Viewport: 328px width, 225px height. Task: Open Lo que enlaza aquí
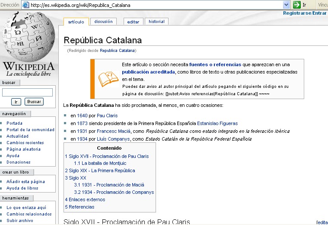(26, 208)
